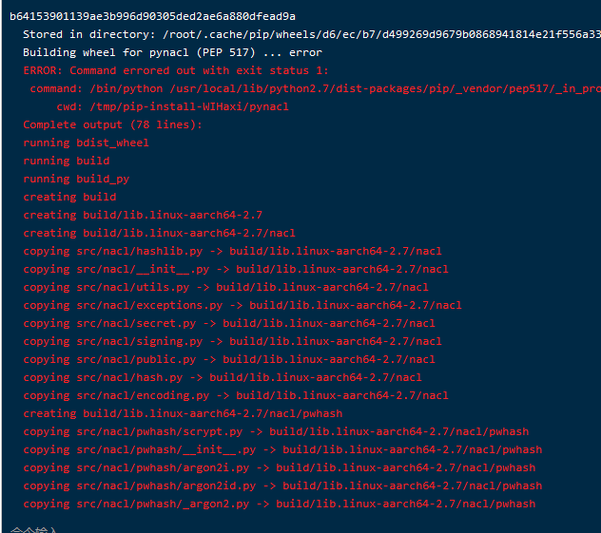Click the 'Building wheel for pynacl' line
The image size is (601, 533).
pyautogui.click(x=172, y=52)
